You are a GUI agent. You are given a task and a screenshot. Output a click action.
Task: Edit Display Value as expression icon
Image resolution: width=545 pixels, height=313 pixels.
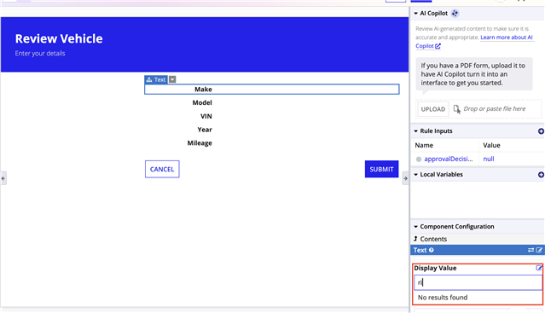[539, 268]
